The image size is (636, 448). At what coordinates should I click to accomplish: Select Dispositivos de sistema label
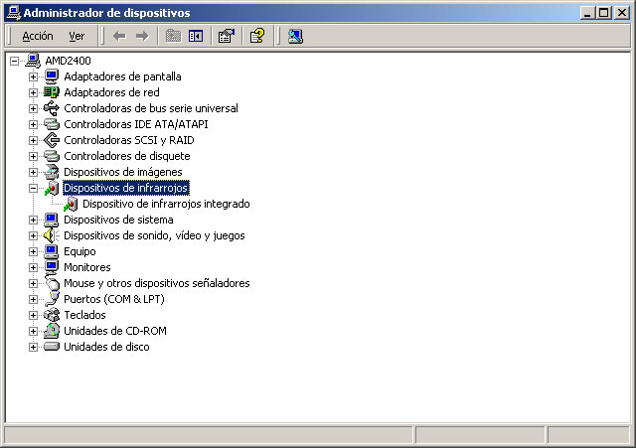click(118, 220)
